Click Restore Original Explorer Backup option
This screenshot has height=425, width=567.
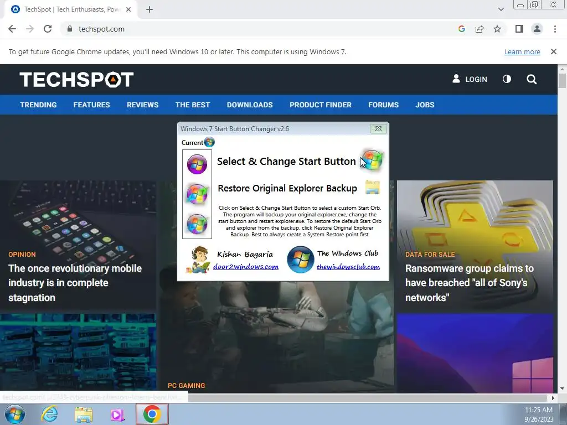click(x=287, y=188)
